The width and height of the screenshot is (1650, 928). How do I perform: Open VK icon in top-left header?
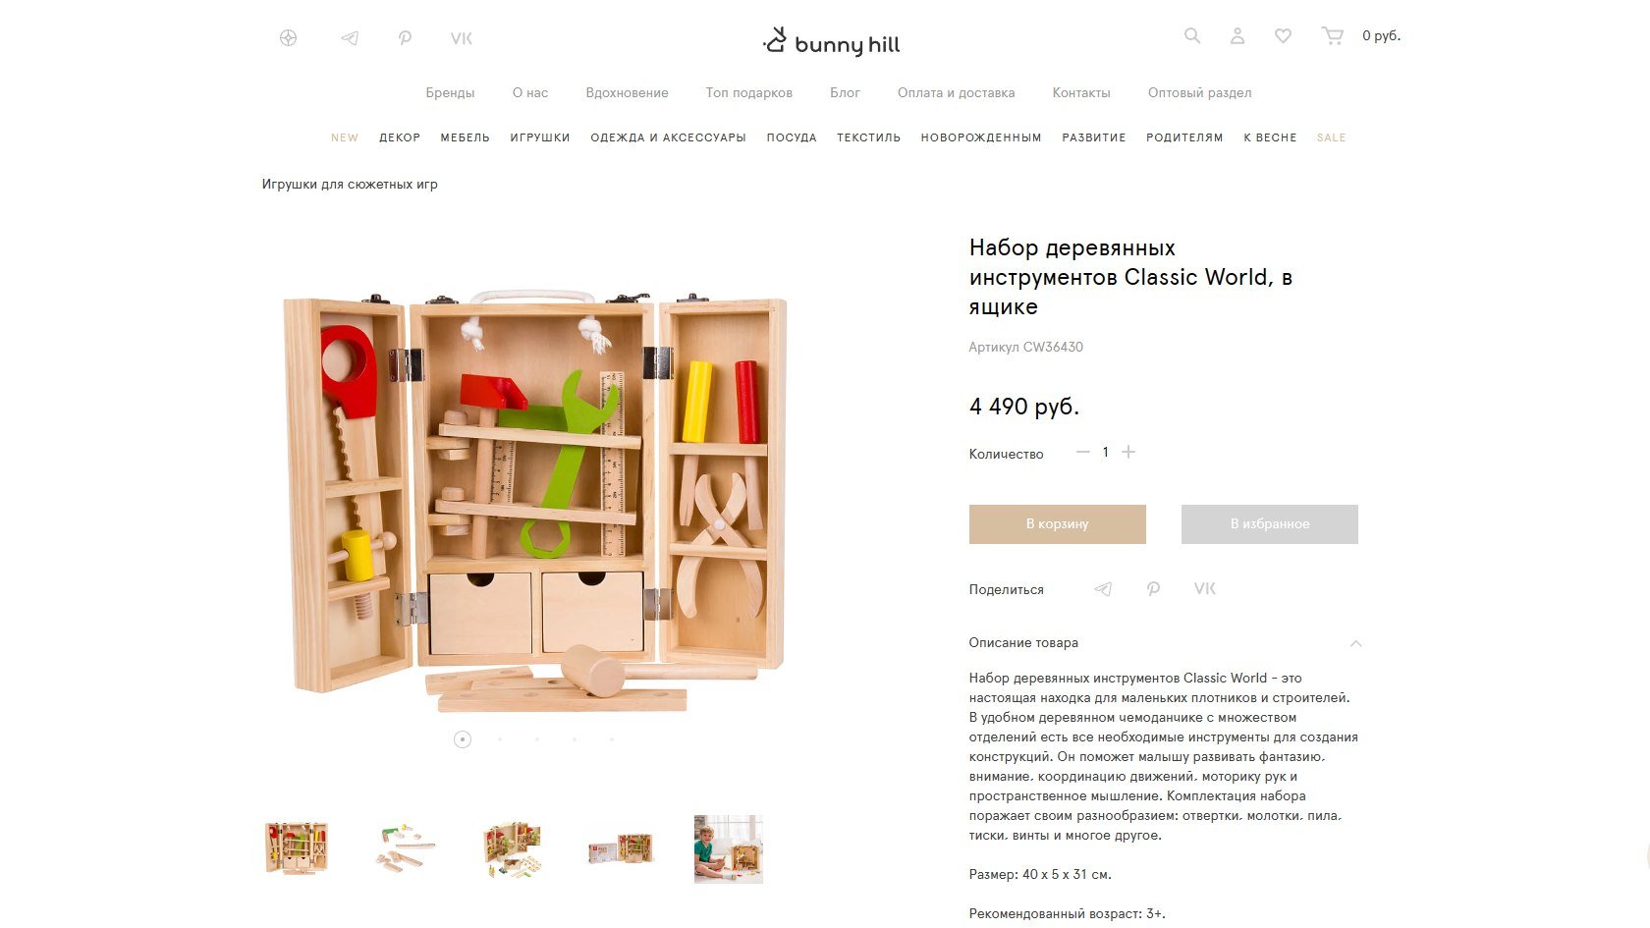(x=462, y=38)
